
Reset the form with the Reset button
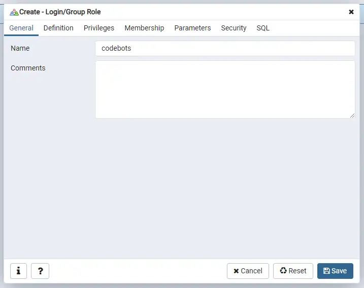click(293, 271)
